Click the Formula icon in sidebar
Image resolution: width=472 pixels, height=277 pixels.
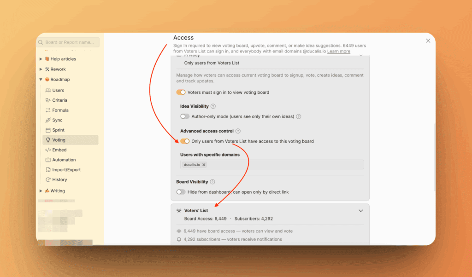[x=48, y=110]
